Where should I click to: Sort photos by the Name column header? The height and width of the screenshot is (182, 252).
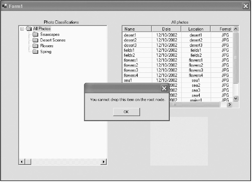point(137,29)
